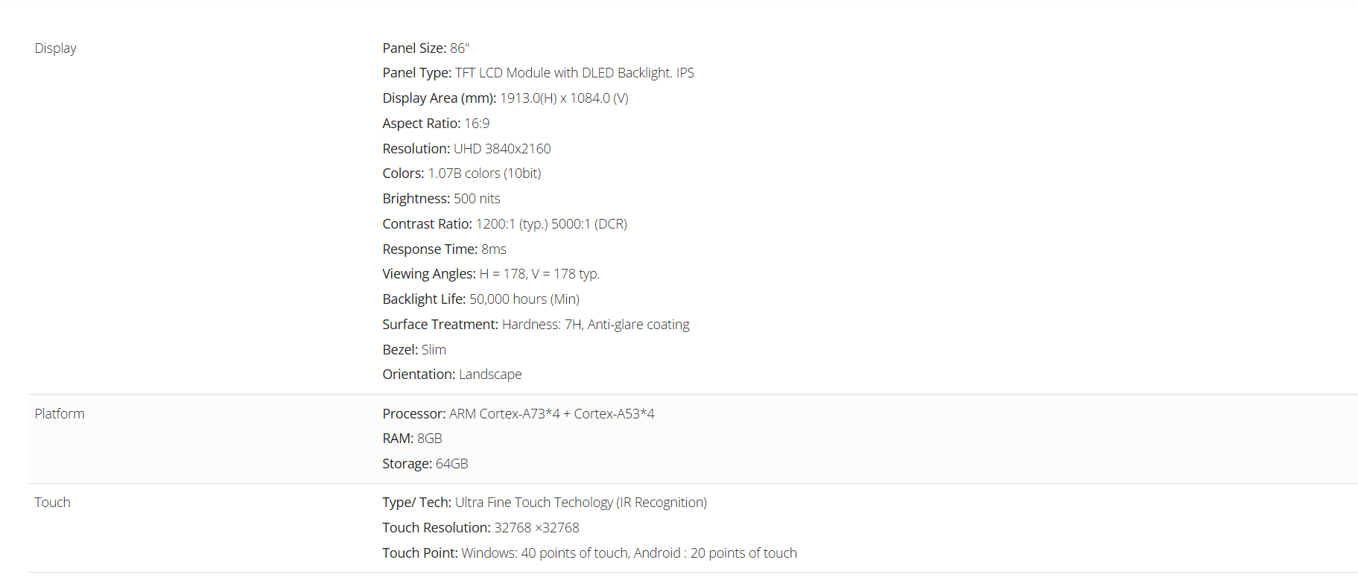Click the Response Time 8ms entry
The width and height of the screenshot is (1358, 586).
[x=444, y=249]
